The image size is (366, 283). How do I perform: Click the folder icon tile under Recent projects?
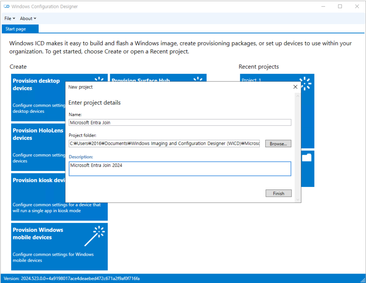[307, 168]
